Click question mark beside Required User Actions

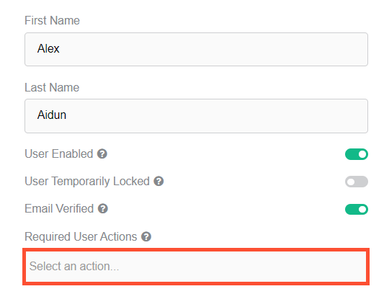(146, 236)
